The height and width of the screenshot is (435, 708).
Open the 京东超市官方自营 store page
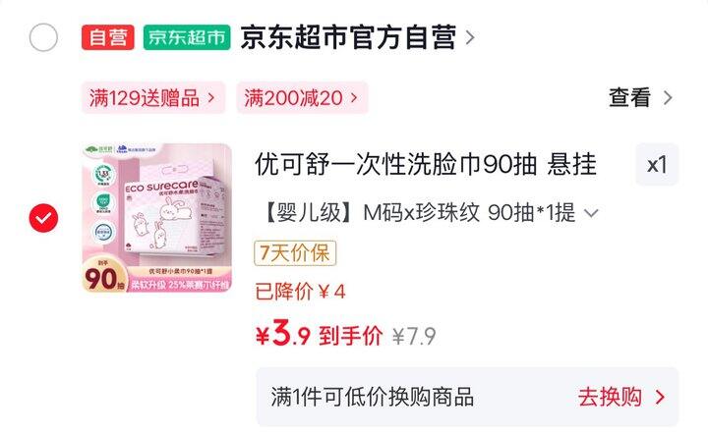pos(348,37)
